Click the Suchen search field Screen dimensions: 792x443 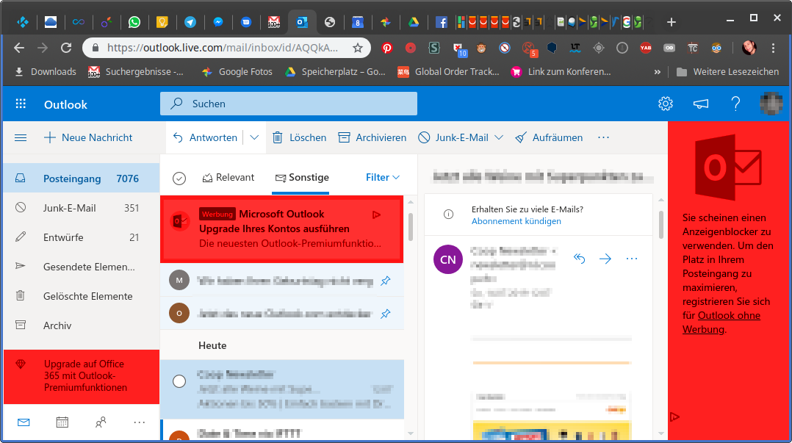(289, 104)
